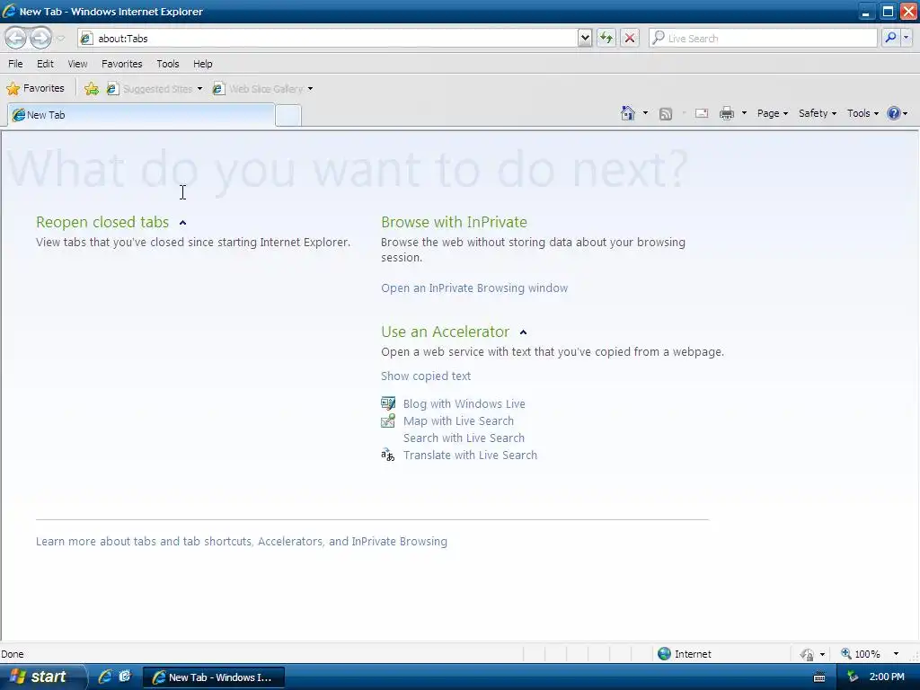This screenshot has height=690, width=920.
Task: Click the Search with Live Search link
Action: click(464, 438)
